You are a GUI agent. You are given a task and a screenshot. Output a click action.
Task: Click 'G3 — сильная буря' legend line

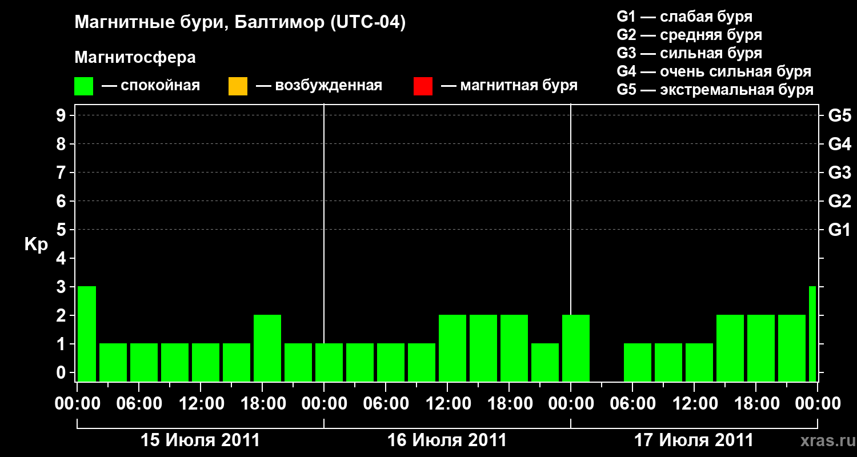689,53
